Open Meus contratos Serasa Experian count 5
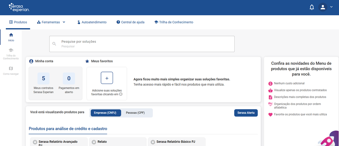This screenshot has width=339, height=146. [x=43, y=83]
